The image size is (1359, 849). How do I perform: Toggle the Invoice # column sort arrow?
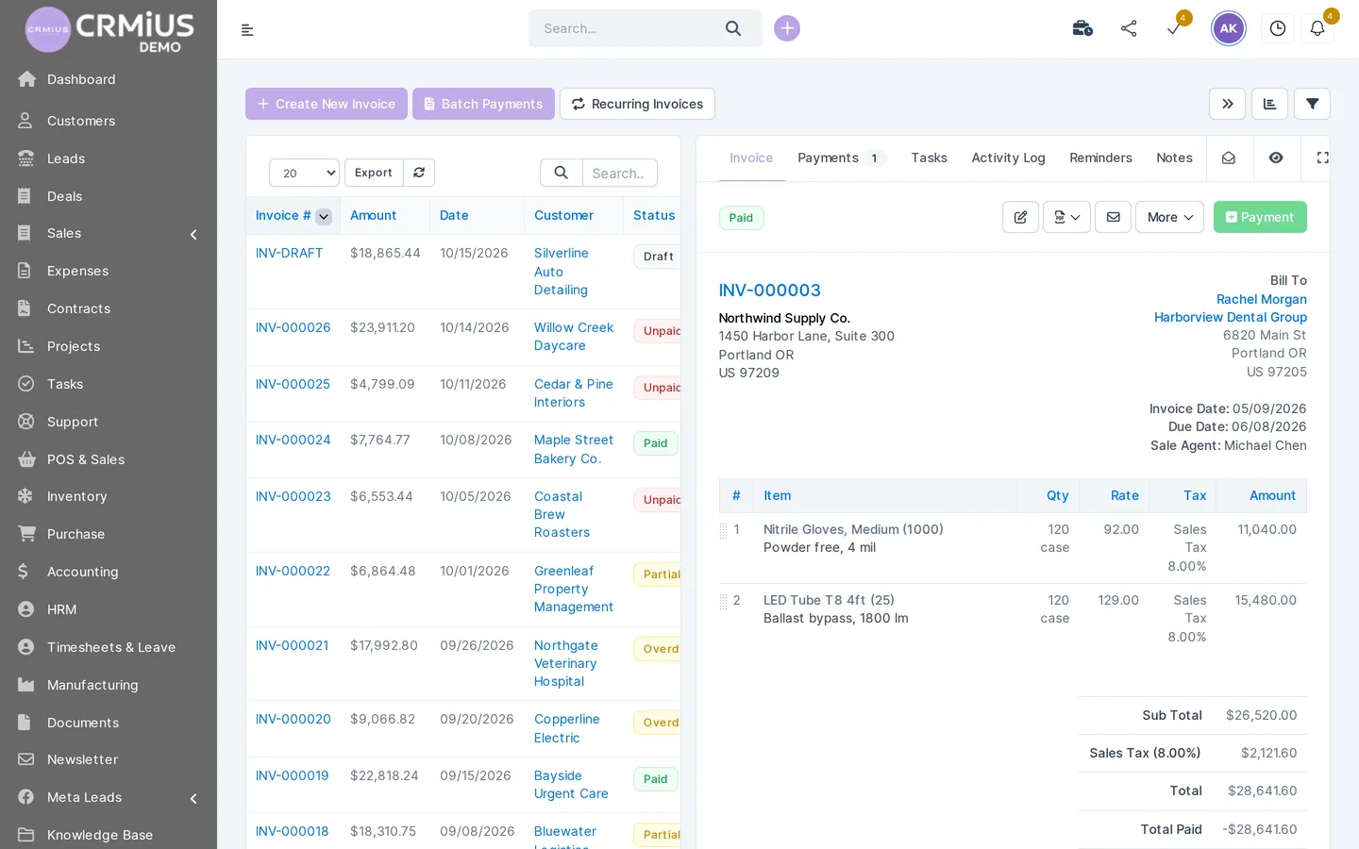pyautogui.click(x=324, y=216)
